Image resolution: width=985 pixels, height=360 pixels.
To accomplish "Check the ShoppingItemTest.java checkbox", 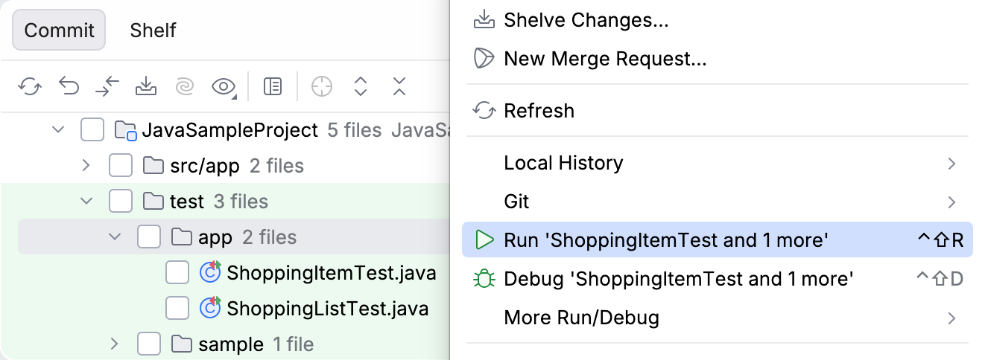I will pyautogui.click(x=177, y=273).
